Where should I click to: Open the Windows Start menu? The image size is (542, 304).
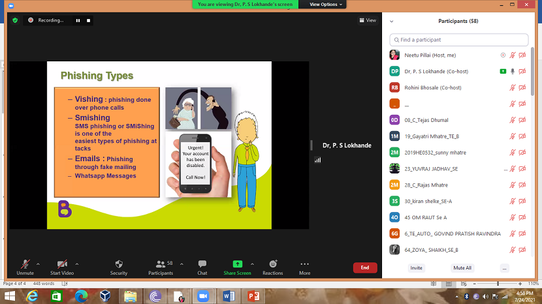click(10, 296)
